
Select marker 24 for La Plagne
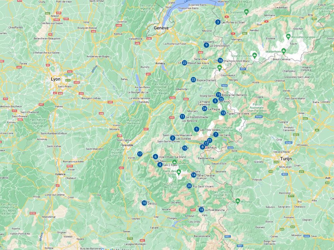click(205, 108)
